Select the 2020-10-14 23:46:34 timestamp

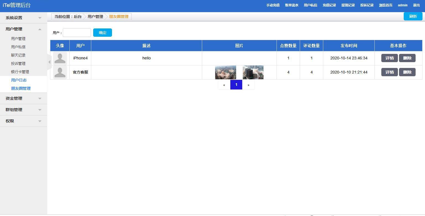pos(349,58)
